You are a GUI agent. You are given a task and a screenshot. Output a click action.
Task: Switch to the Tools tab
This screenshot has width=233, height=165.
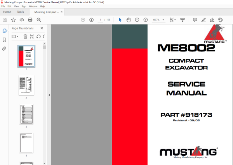point(20,12)
